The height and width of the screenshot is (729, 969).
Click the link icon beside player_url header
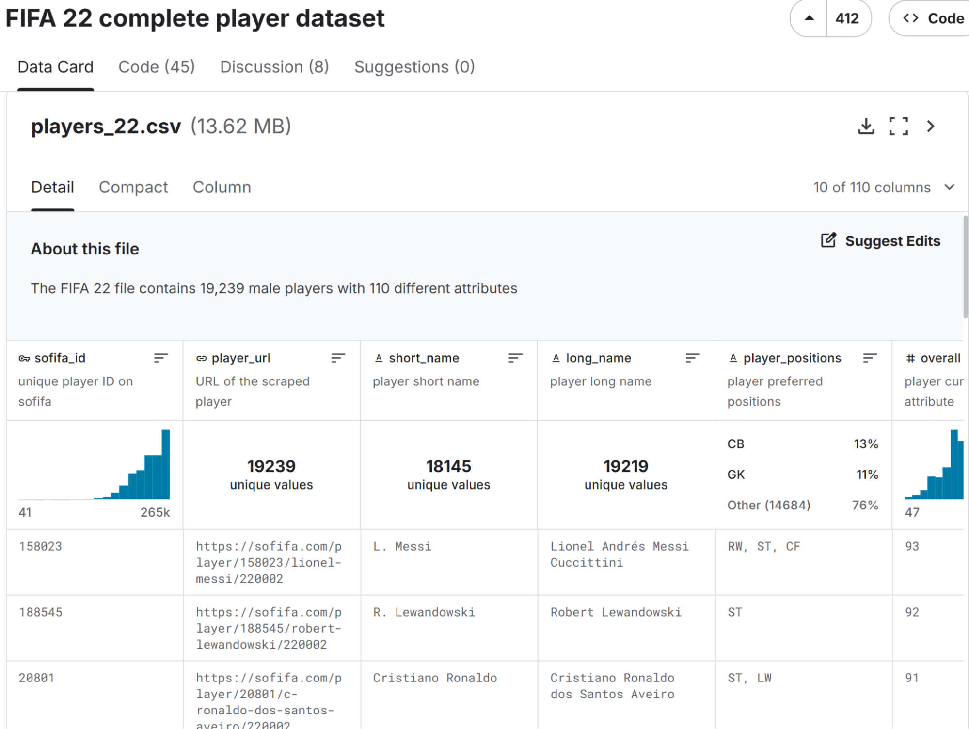[202, 358]
